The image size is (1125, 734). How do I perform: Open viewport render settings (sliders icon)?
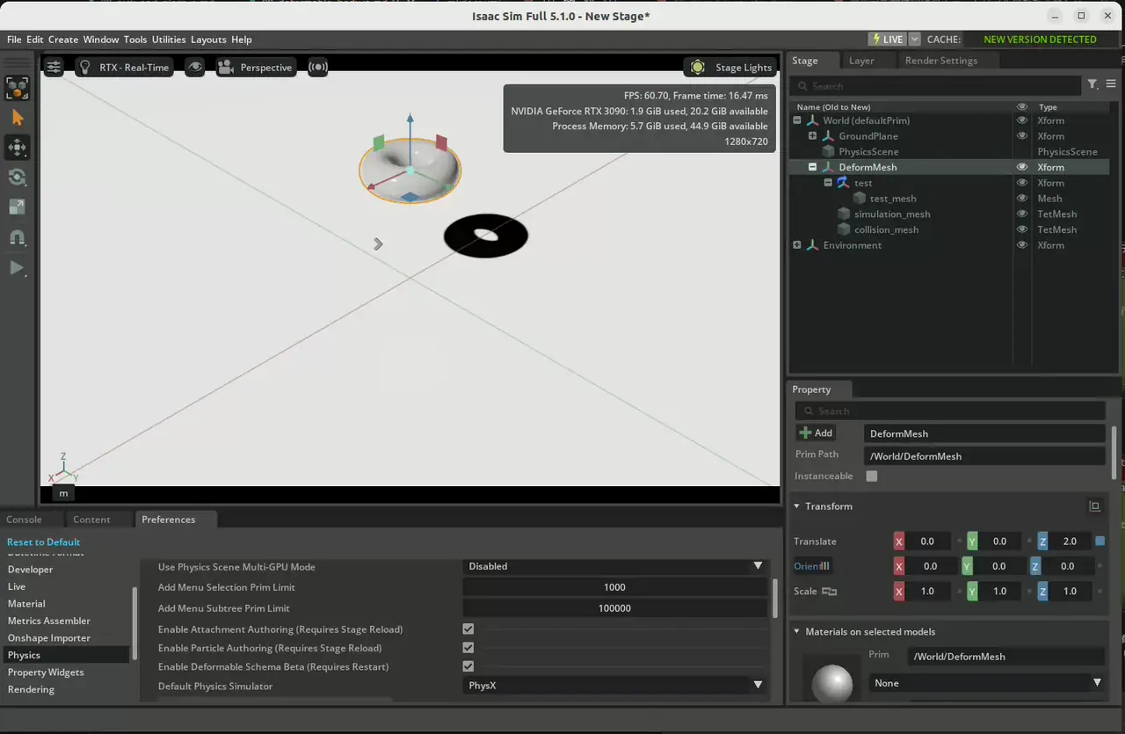pyautogui.click(x=53, y=67)
